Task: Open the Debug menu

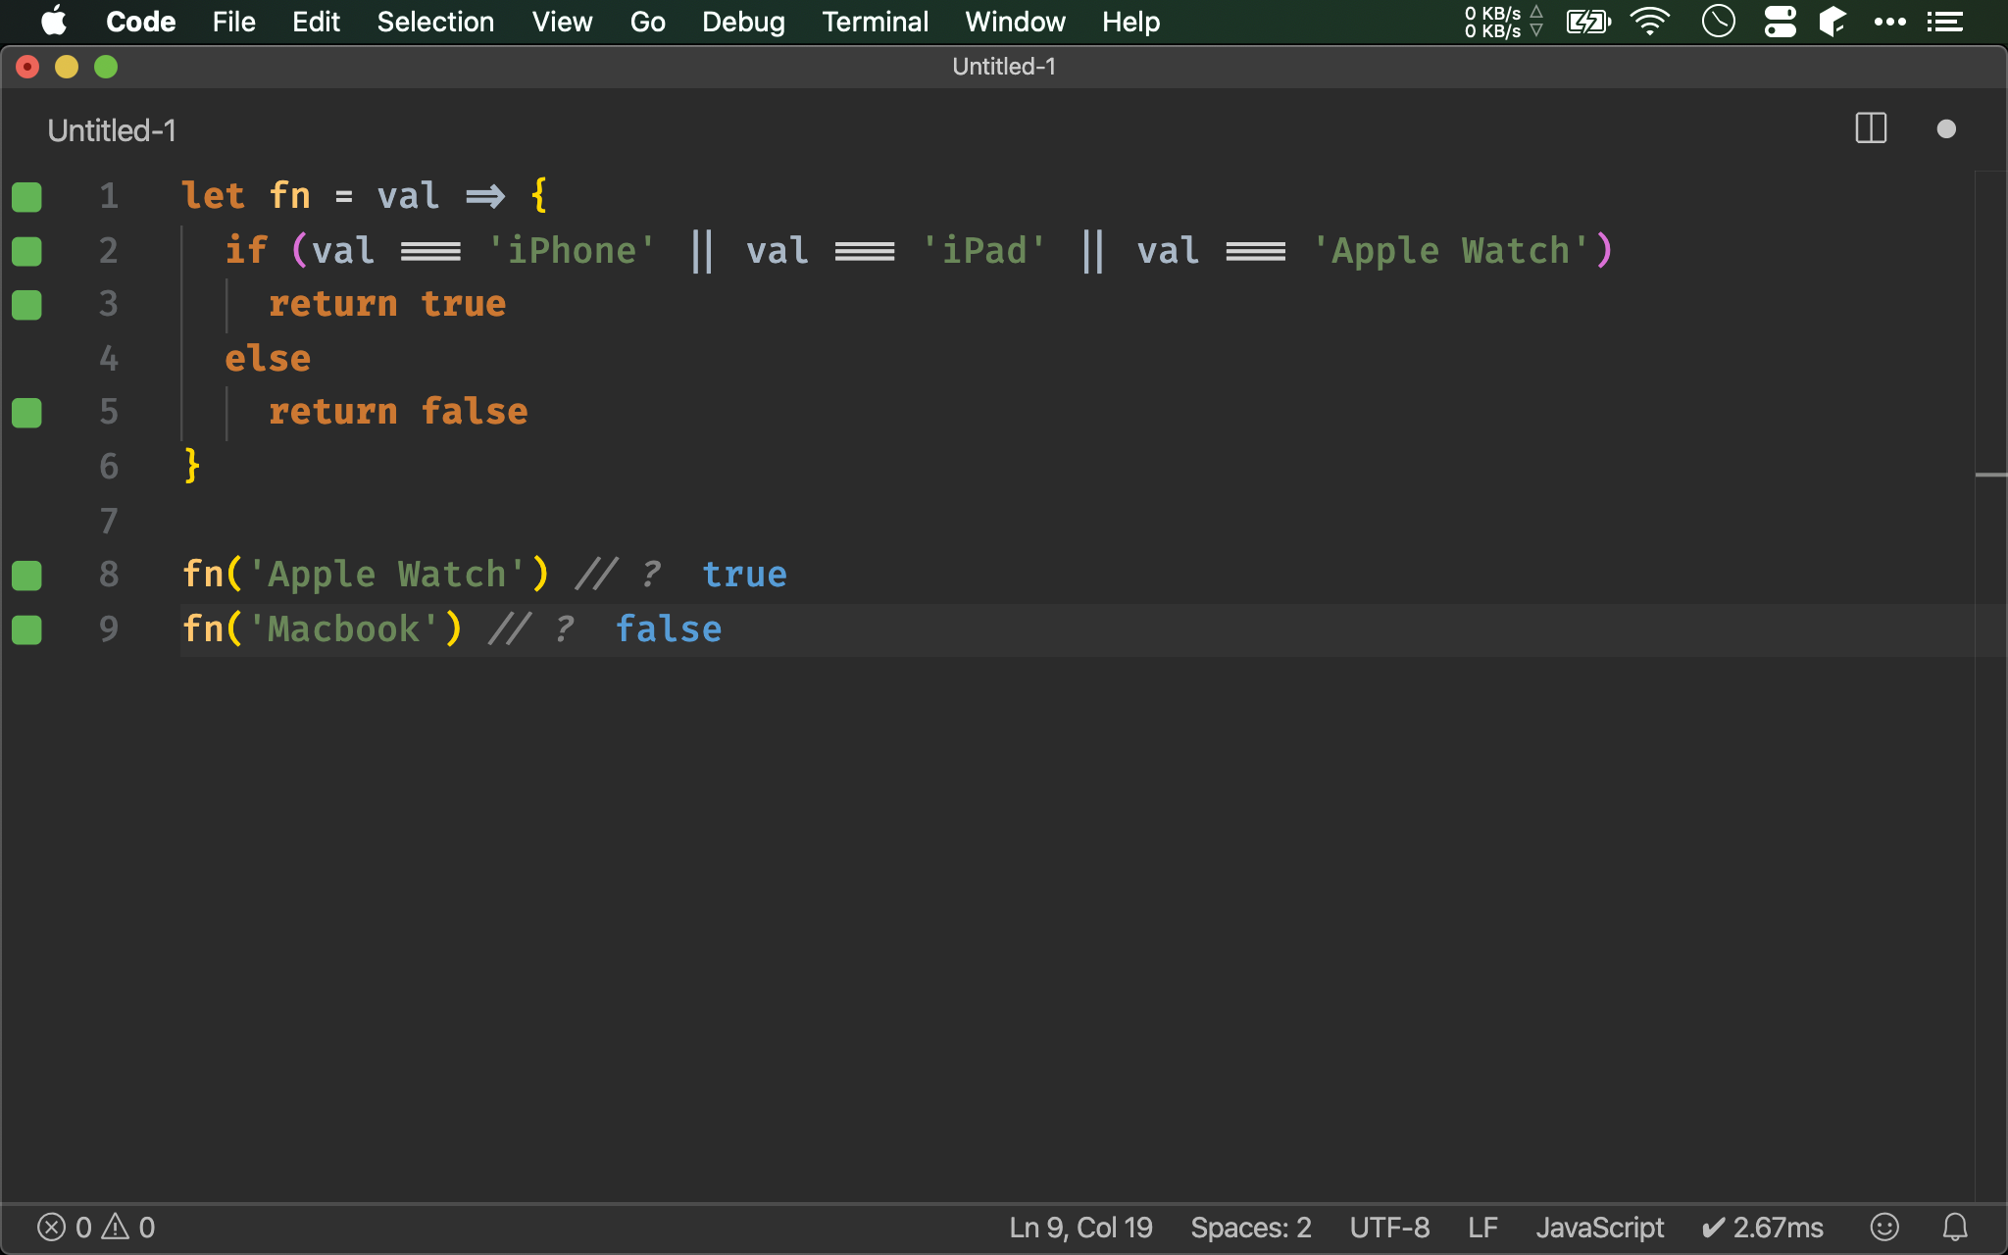Action: coord(743,22)
